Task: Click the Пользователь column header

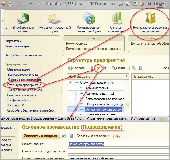Action: click(151, 77)
